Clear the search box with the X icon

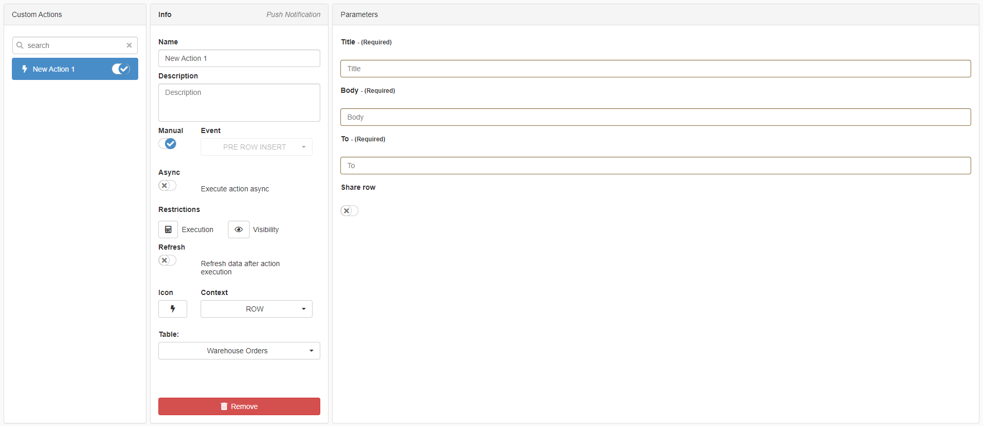[129, 45]
